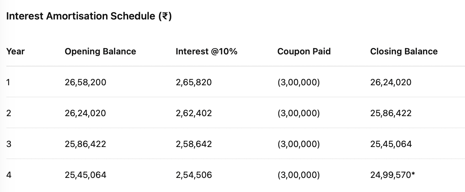Select the year number 4 row label

point(9,175)
